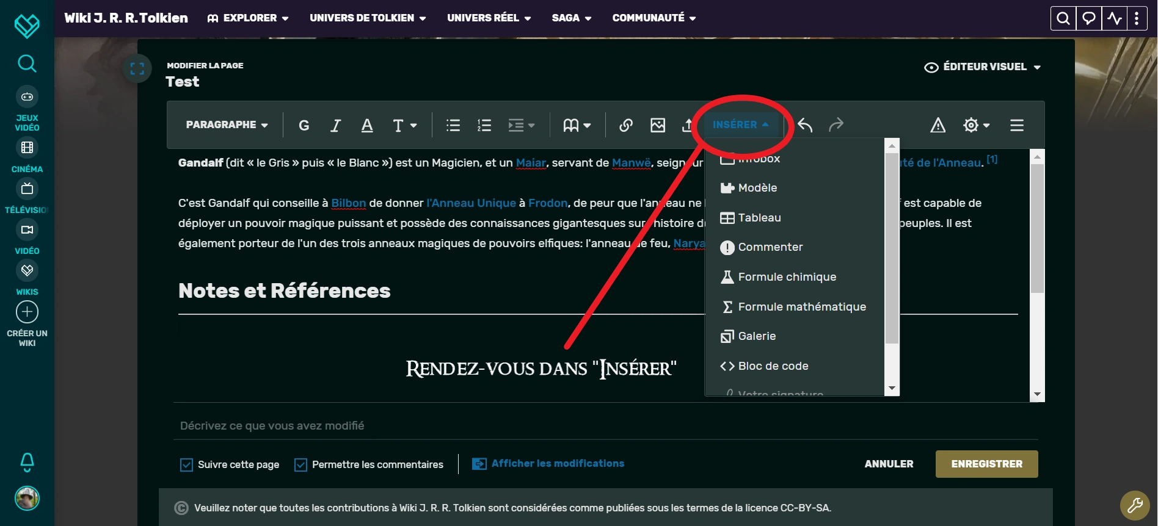The image size is (1158, 526).
Task: Apply italic formatting
Action: click(x=335, y=125)
